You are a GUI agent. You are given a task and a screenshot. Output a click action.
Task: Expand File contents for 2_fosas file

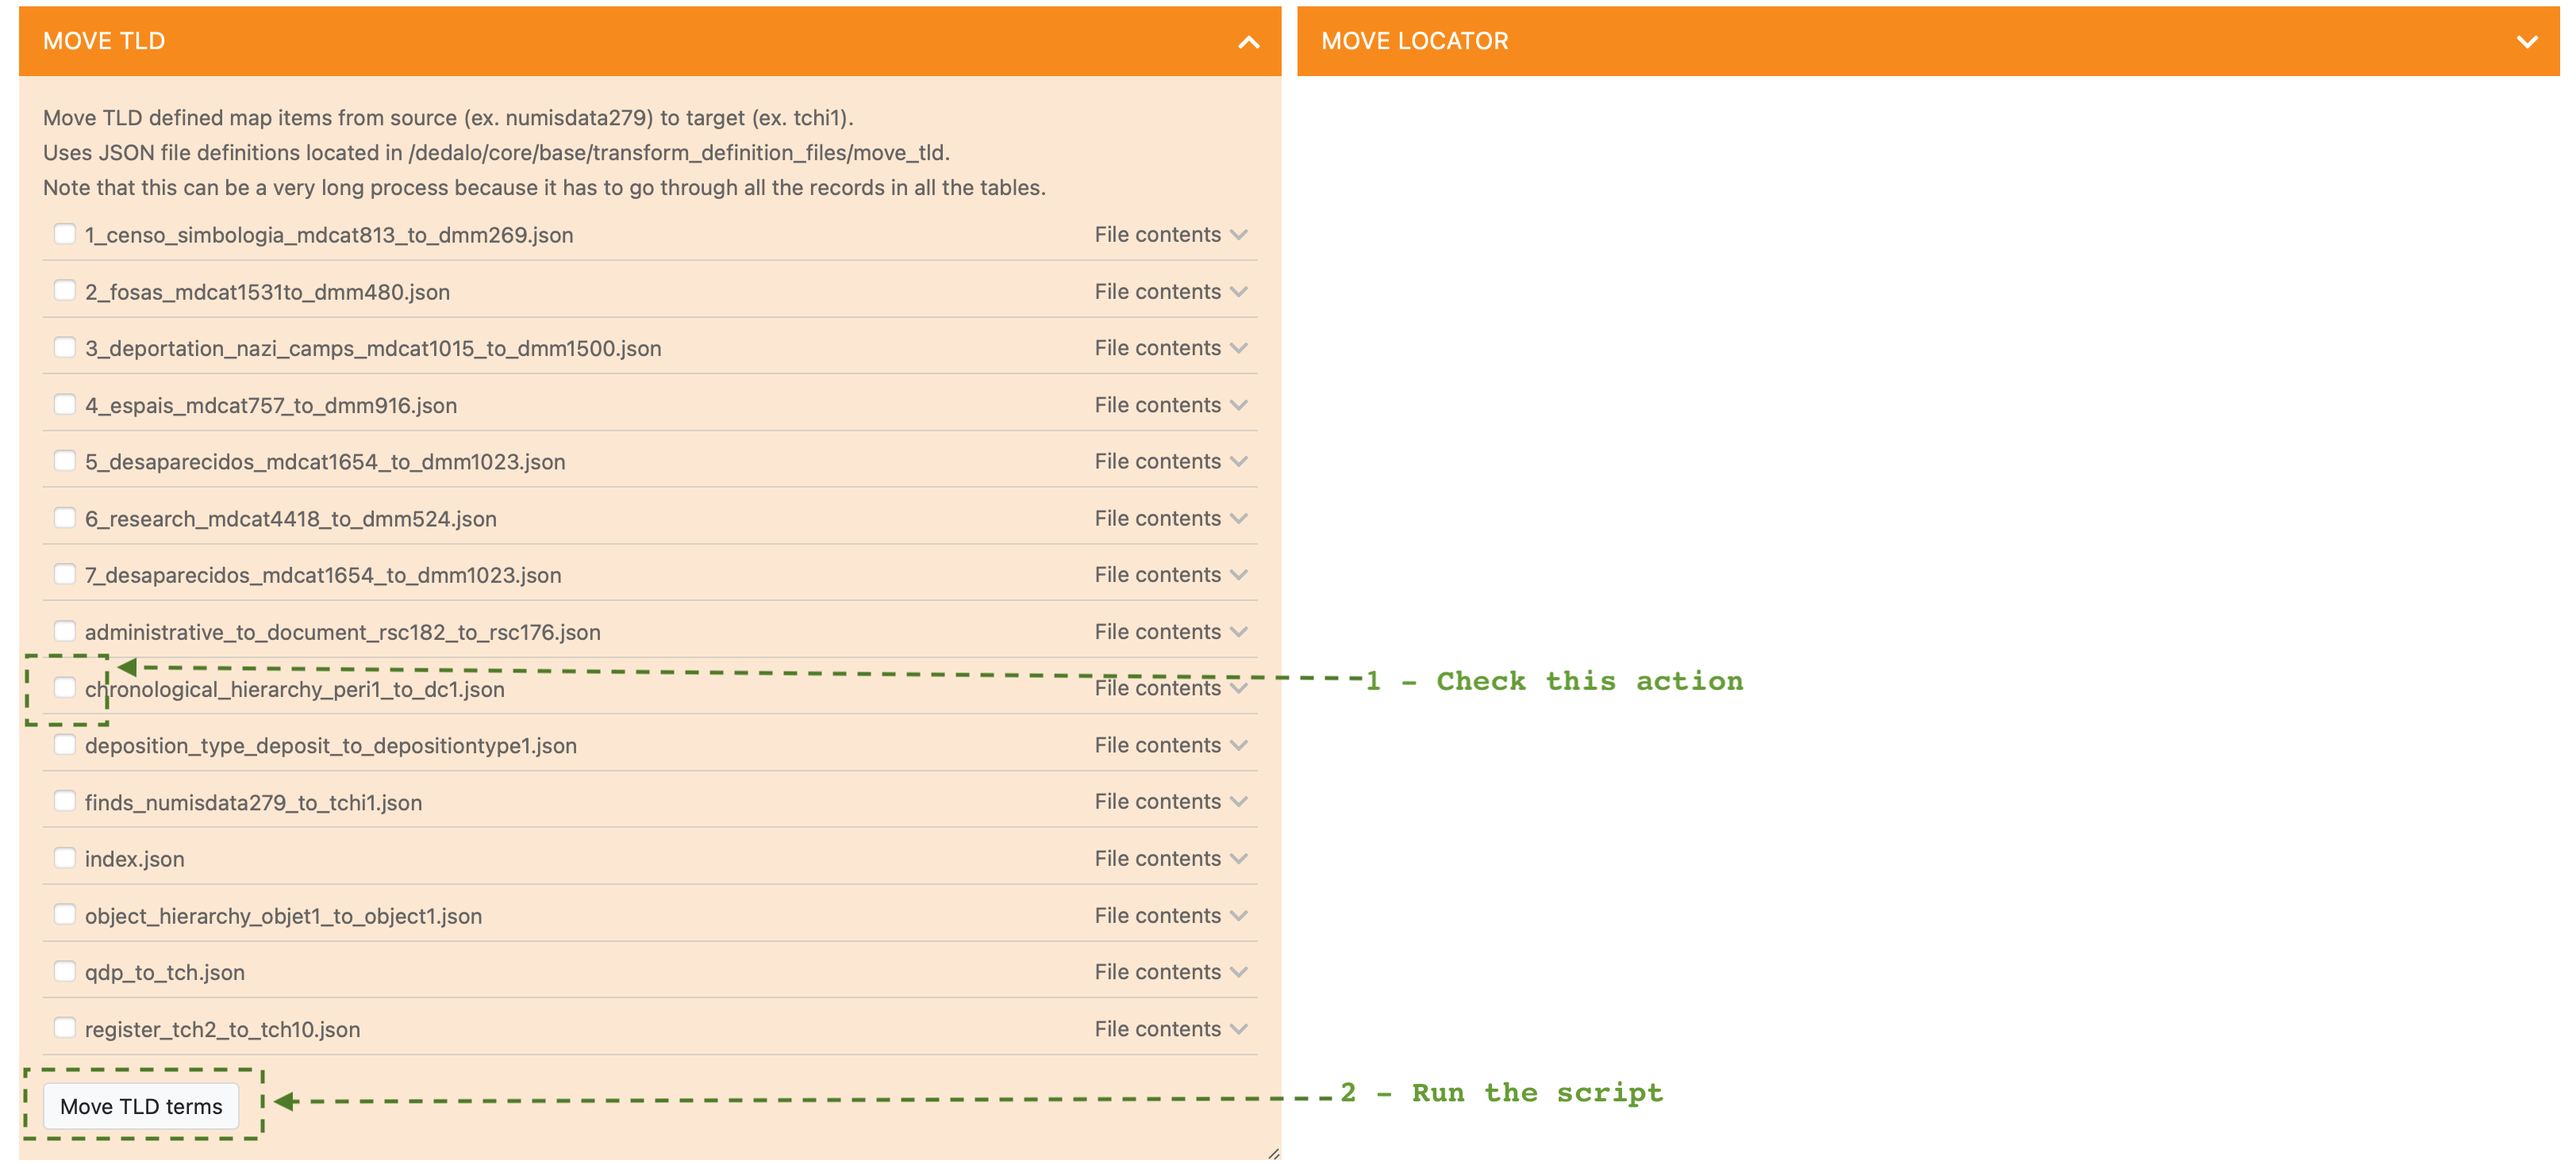1171,292
